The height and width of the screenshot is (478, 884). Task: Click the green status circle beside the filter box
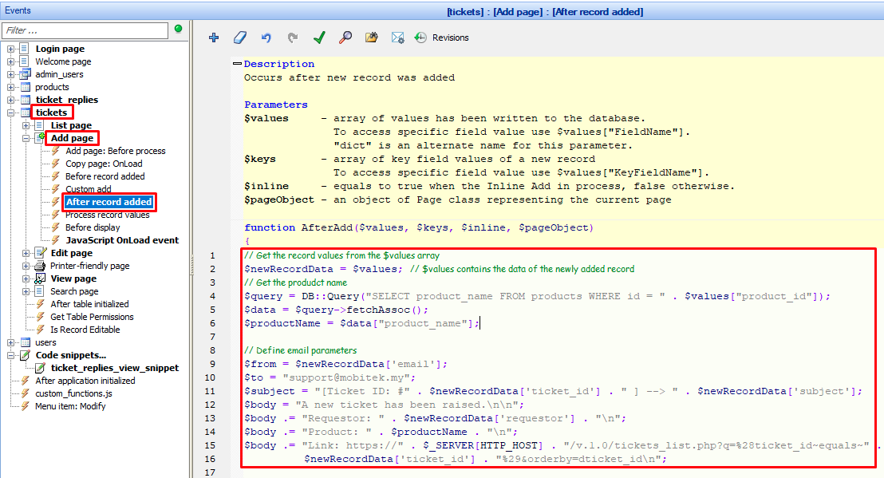pyautogui.click(x=178, y=30)
